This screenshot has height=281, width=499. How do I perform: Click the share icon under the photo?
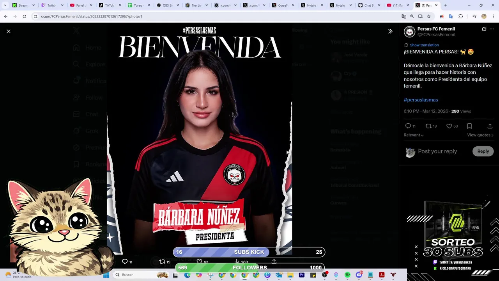[274, 261]
